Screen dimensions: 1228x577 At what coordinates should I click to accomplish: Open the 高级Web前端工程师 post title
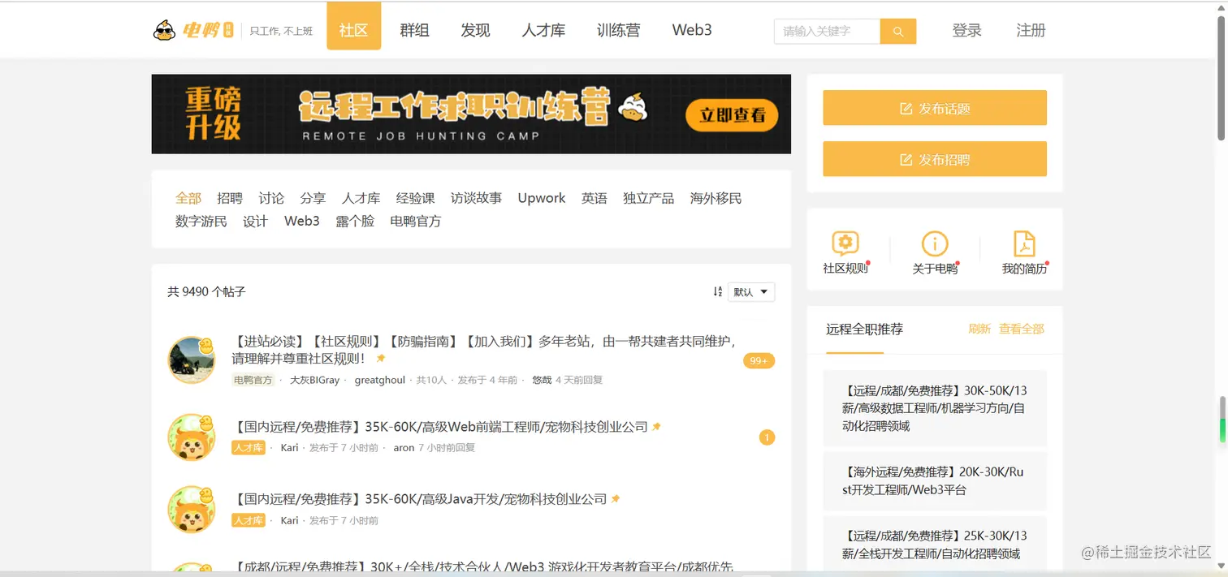tap(440, 427)
